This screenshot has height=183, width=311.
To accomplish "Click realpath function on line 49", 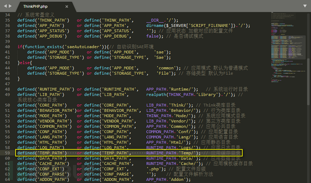I will pos(156,95).
